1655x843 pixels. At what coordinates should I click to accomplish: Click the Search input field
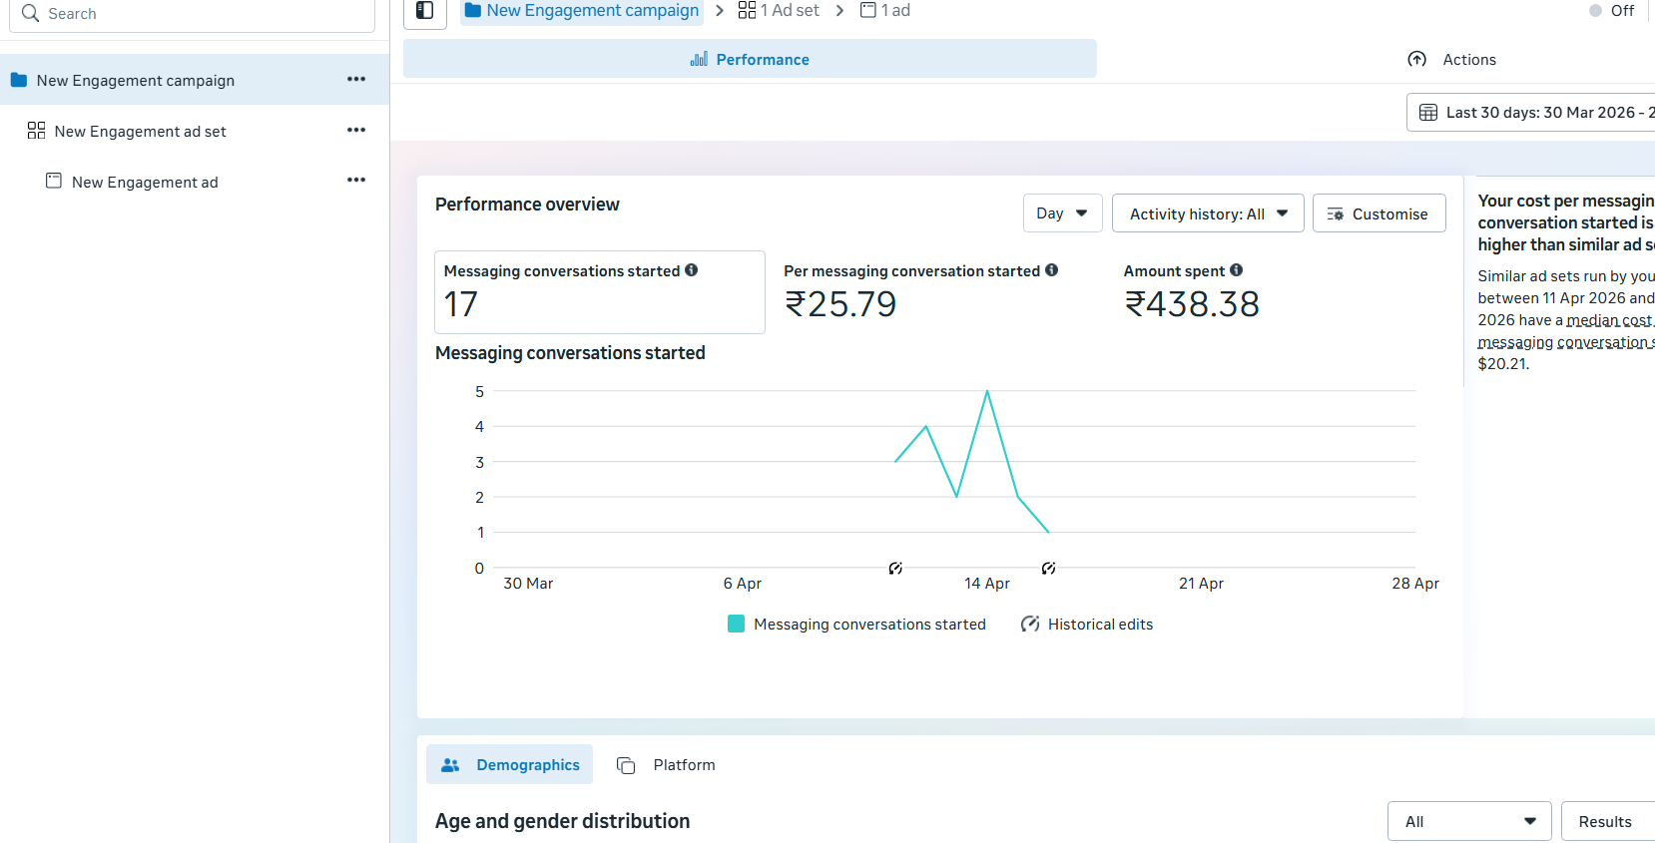[x=192, y=14]
